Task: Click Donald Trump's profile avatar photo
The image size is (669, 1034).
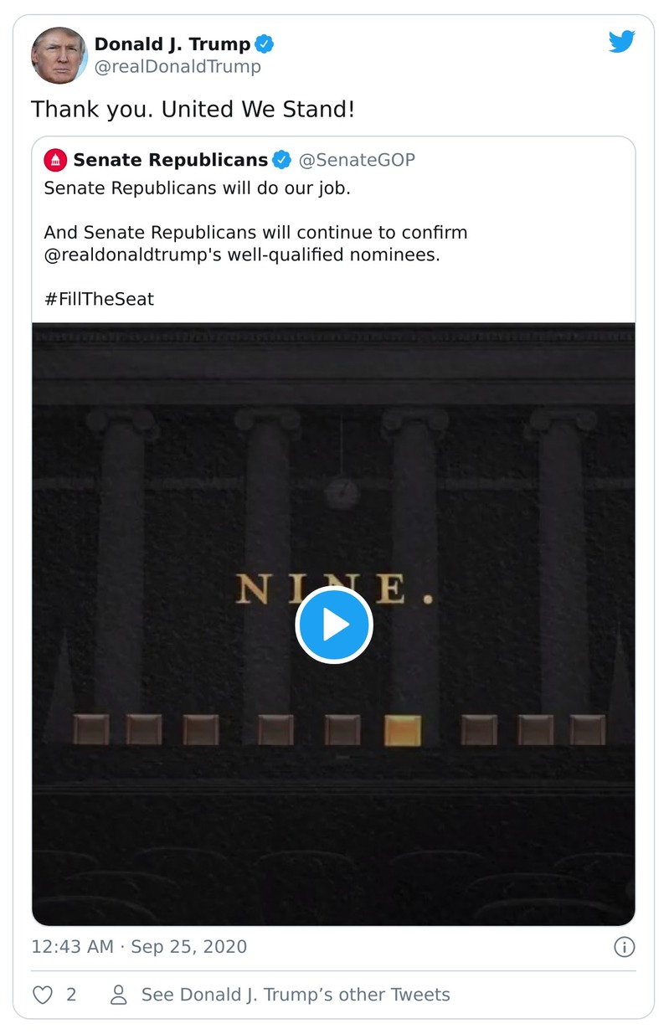Action: coord(59,55)
